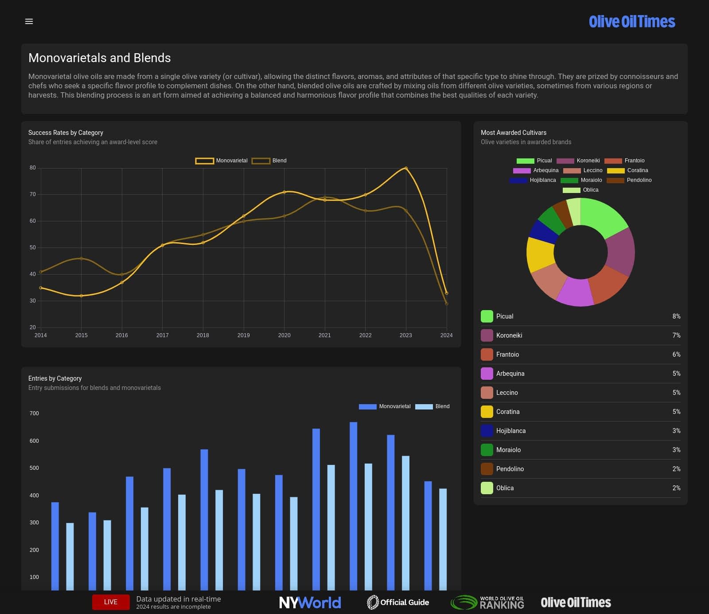Open the Official Guide logo link

coord(398,602)
